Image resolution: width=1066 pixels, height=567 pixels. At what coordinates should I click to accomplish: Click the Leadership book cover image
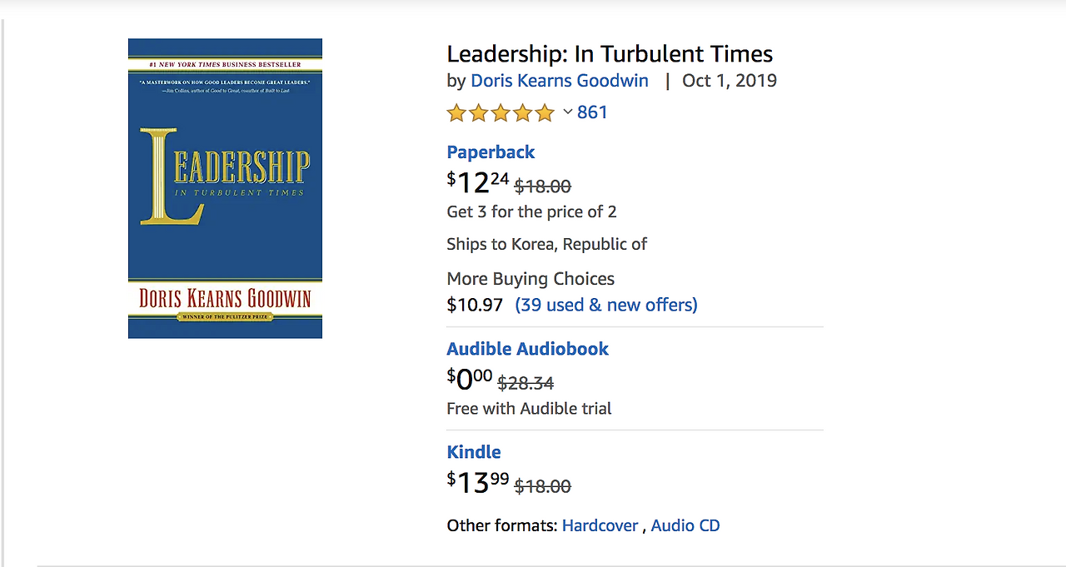225,188
